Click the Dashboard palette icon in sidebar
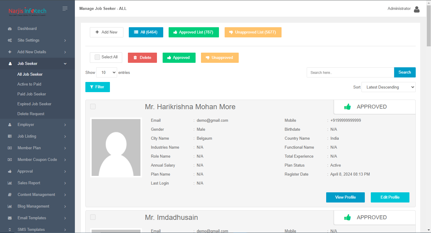 (x=10, y=29)
